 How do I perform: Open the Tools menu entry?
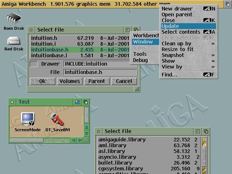coord(140,54)
